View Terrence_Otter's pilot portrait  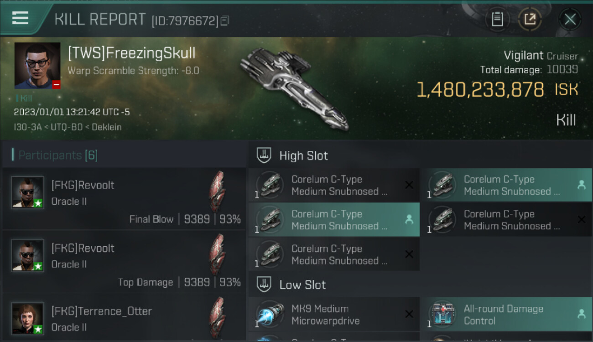tap(28, 318)
